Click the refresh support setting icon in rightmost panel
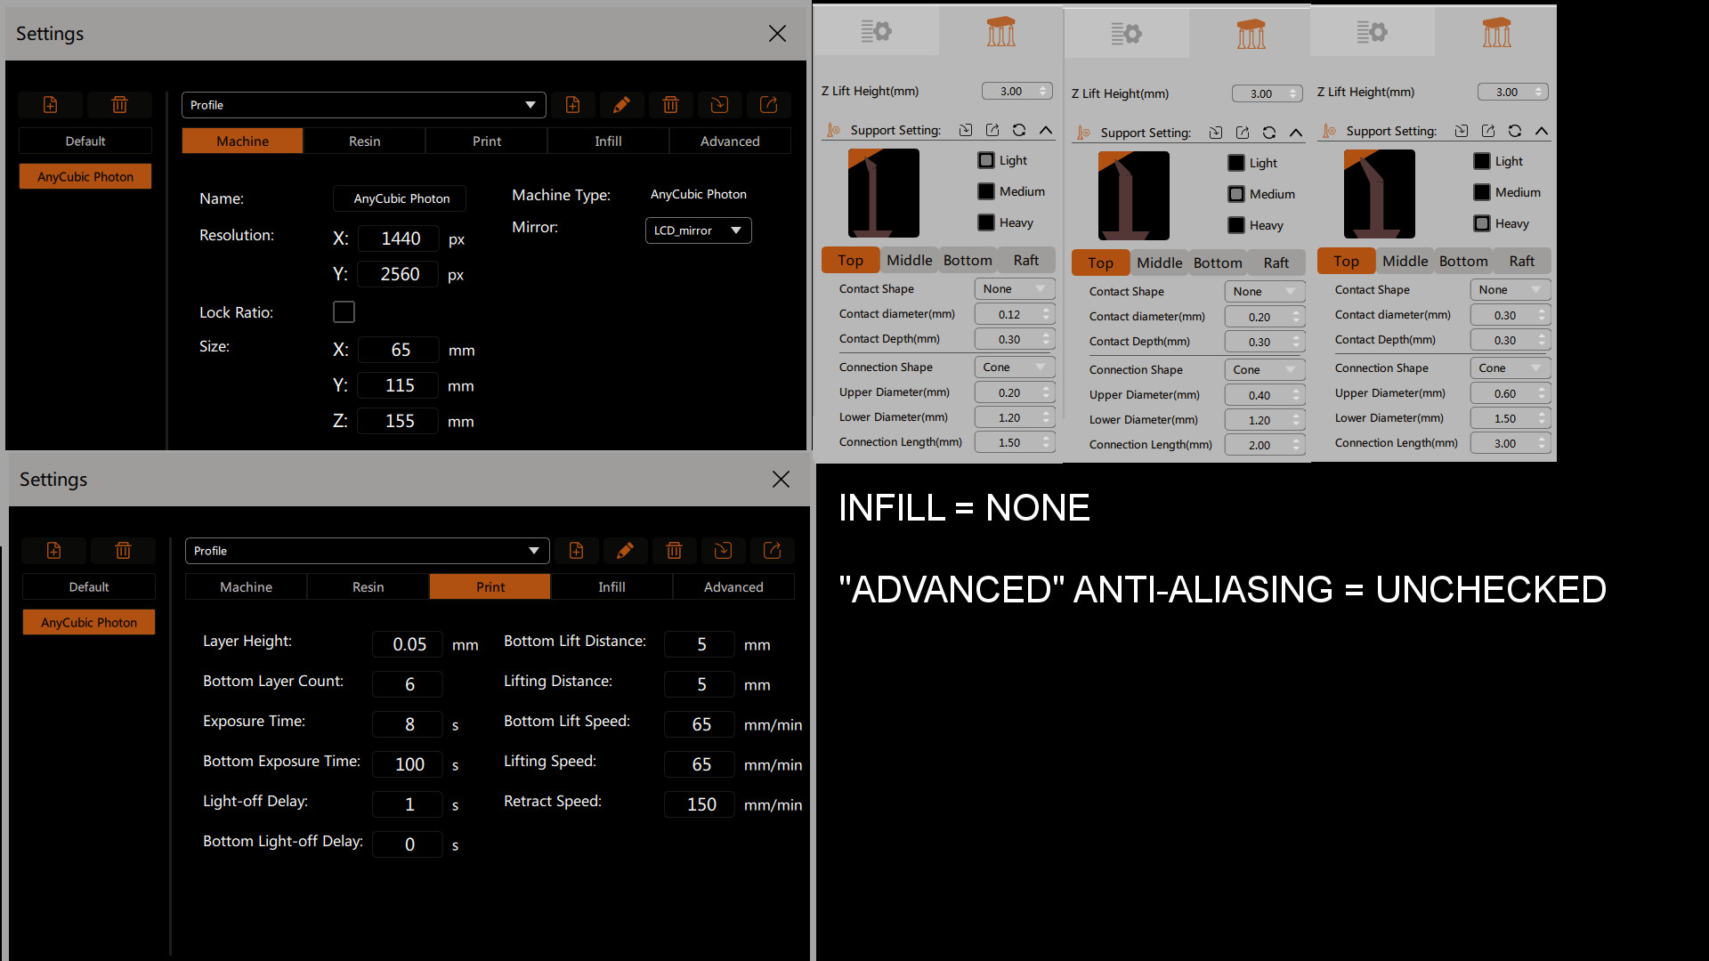 point(1515,131)
